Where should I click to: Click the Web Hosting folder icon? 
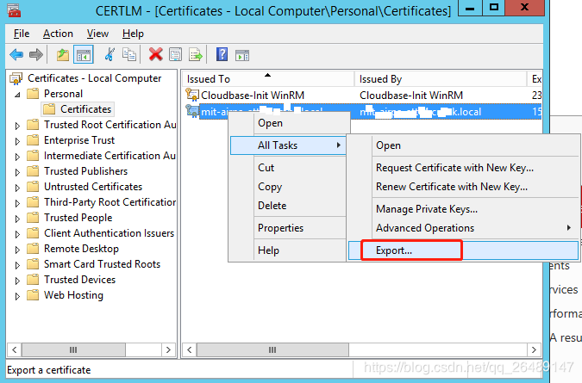point(33,295)
